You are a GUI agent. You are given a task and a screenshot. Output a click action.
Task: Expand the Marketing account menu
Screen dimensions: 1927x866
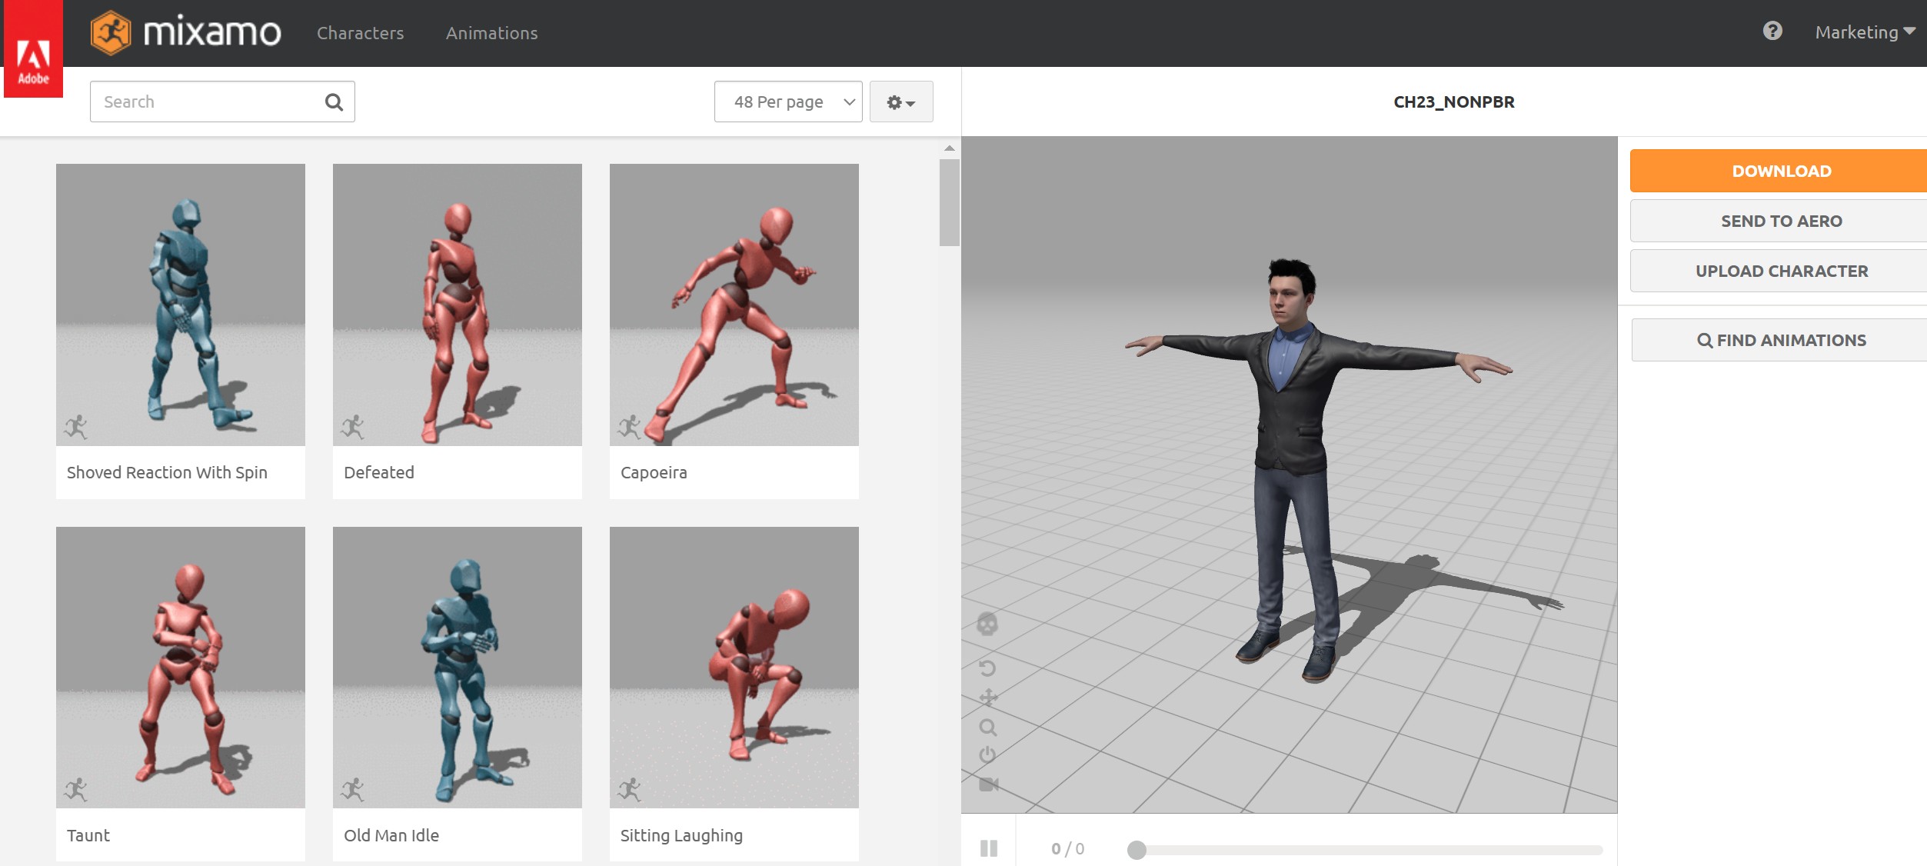click(x=1865, y=32)
